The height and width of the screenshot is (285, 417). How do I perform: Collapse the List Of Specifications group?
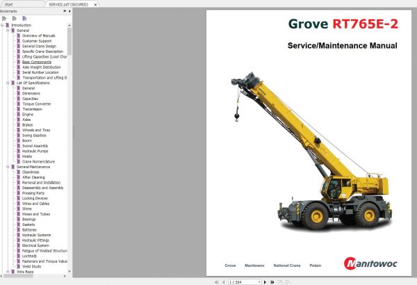8,83
